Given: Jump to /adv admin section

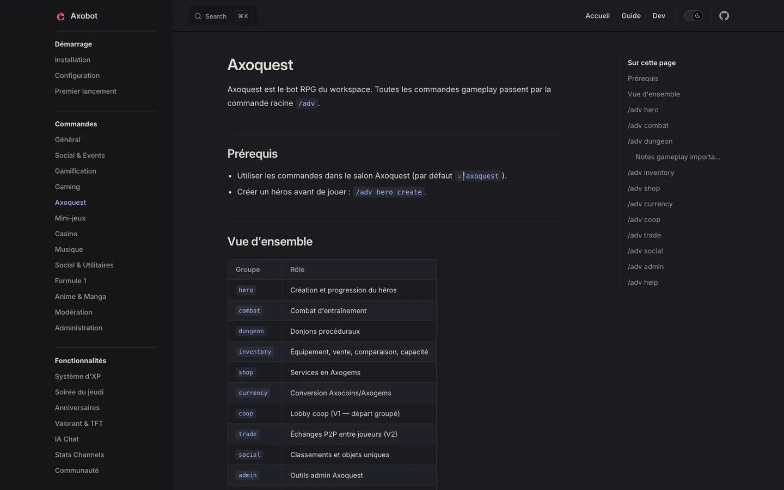Looking at the screenshot, I should tap(646, 267).
